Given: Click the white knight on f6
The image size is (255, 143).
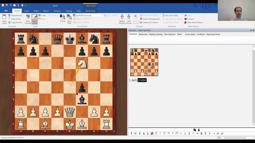Looking at the screenshot, I should click(82, 63).
